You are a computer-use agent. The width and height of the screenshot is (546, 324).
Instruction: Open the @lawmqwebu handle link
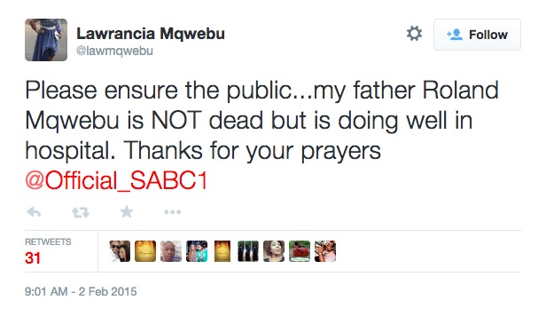(114, 51)
